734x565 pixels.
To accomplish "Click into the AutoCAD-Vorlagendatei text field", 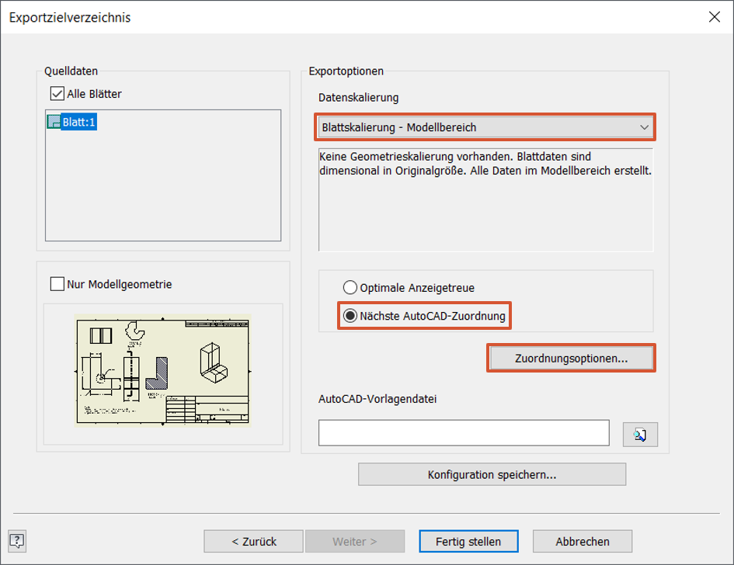I will [464, 433].
